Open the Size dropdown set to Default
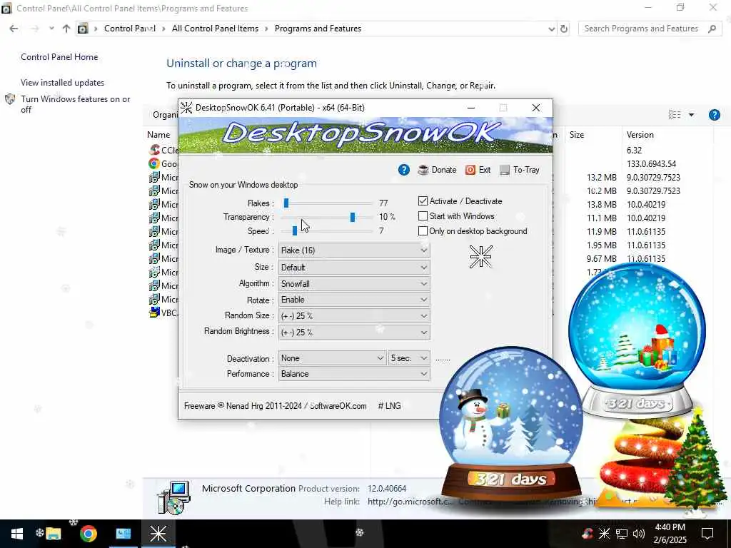 (354, 268)
